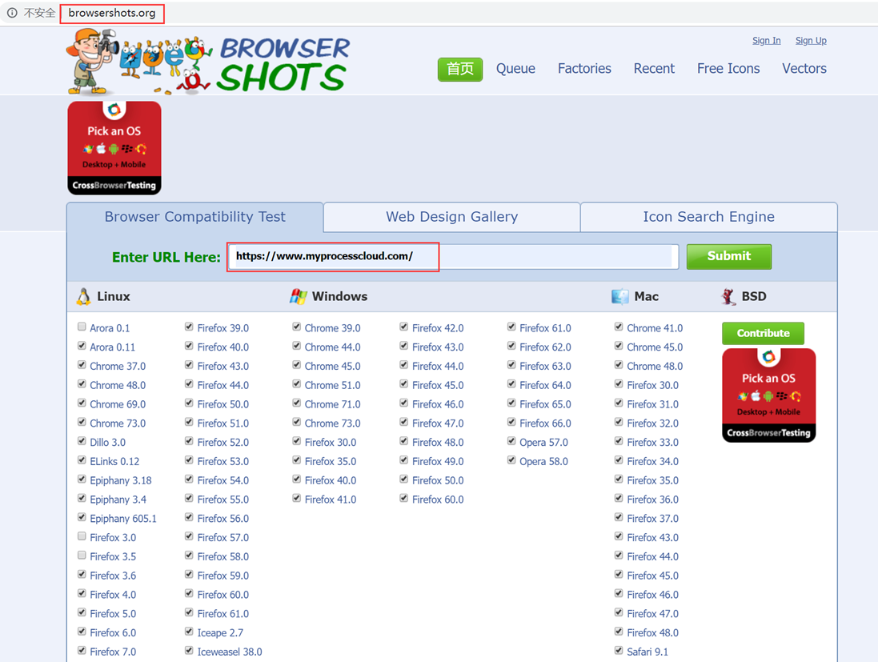Click the green Contribute button
The width and height of the screenshot is (878, 662).
pyautogui.click(x=764, y=333)
